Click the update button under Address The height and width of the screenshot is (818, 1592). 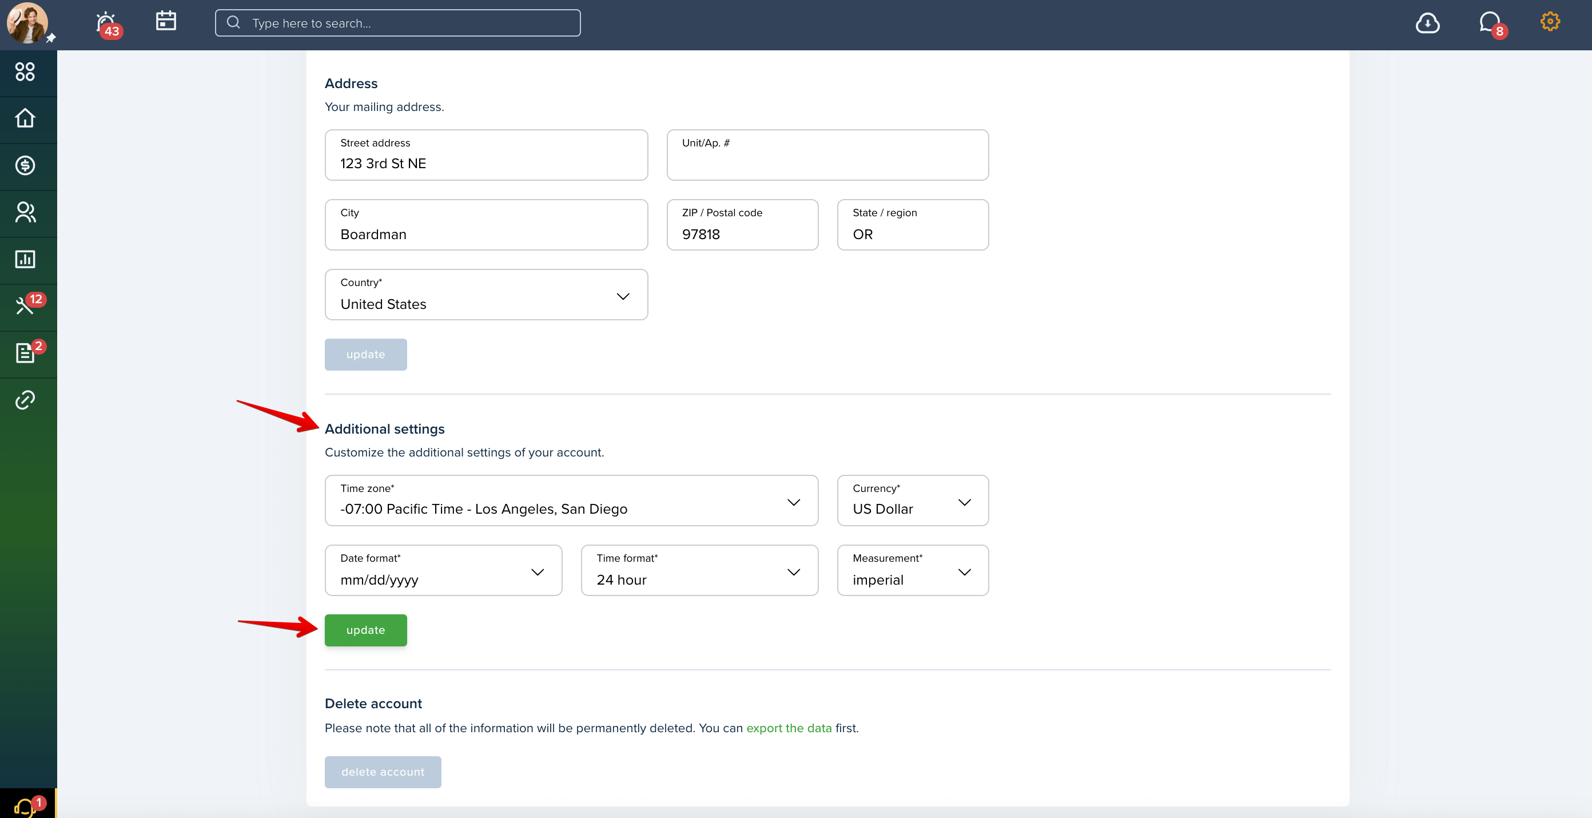366,355
